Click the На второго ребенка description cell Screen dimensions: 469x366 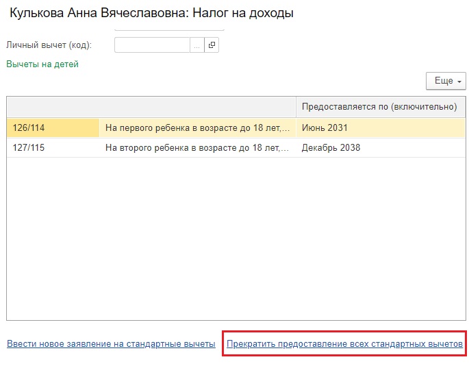pos(198,147)
